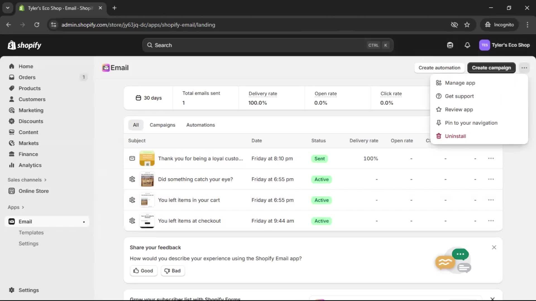Open a new browser tab
Screen dimensions: 536x301
click(x=114, y=8)
